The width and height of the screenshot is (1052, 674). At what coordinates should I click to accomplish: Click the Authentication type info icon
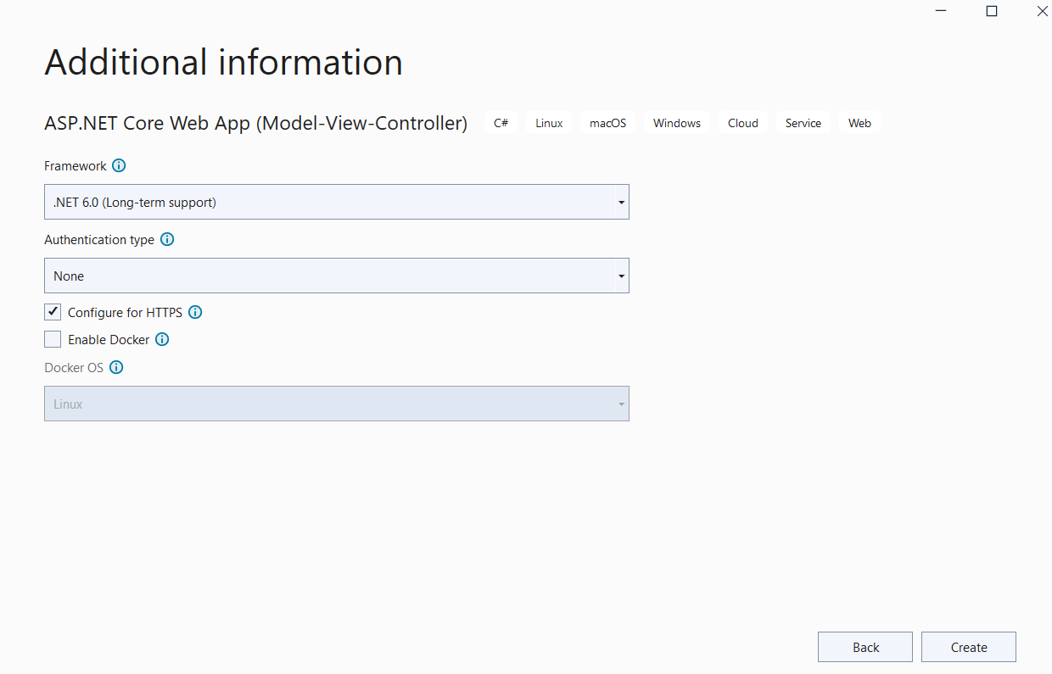(167, 240)
